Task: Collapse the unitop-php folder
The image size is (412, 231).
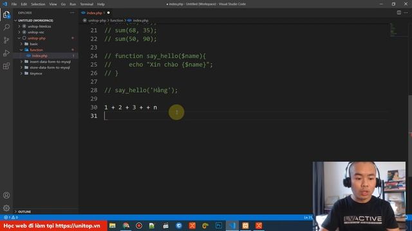Action: [x=37, y=38]
